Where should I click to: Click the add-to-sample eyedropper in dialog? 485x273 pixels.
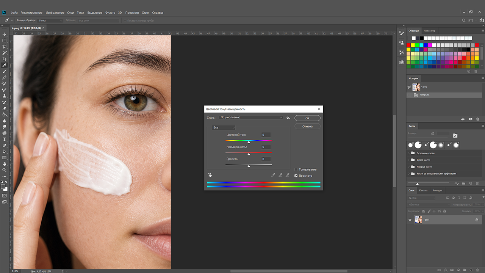280,175
